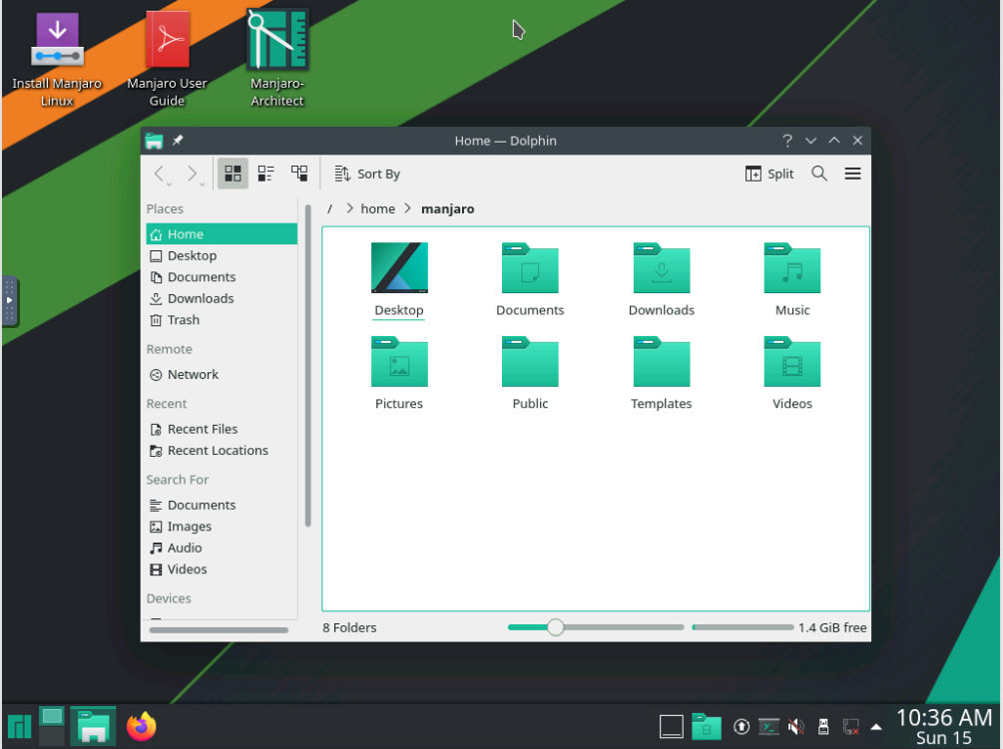The height and width of the screenshot is (749, 1003).
Task: Switch to Details tree view mode
Action: tap(299, 174)
